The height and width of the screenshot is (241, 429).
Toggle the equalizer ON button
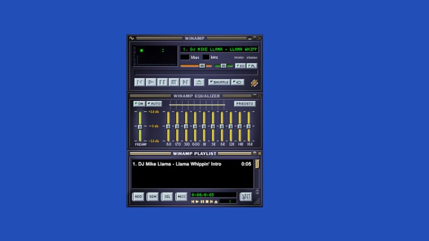click(x=139, y=103)
